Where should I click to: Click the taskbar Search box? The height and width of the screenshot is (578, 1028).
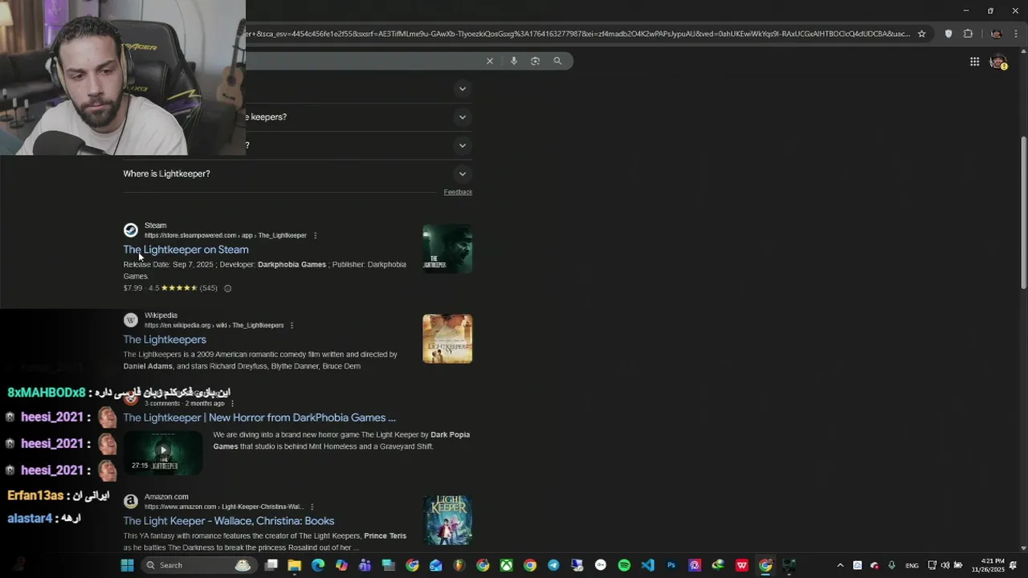pyautogui.click(x=198, y=565)
